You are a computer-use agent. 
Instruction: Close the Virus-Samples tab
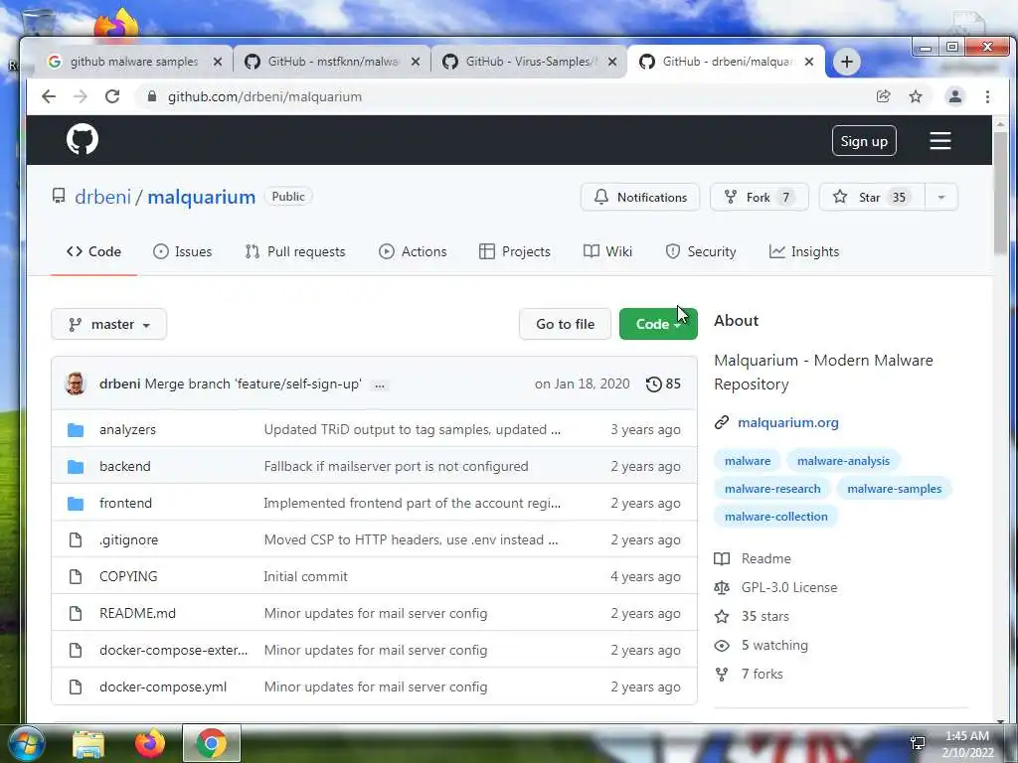[612, 62]
